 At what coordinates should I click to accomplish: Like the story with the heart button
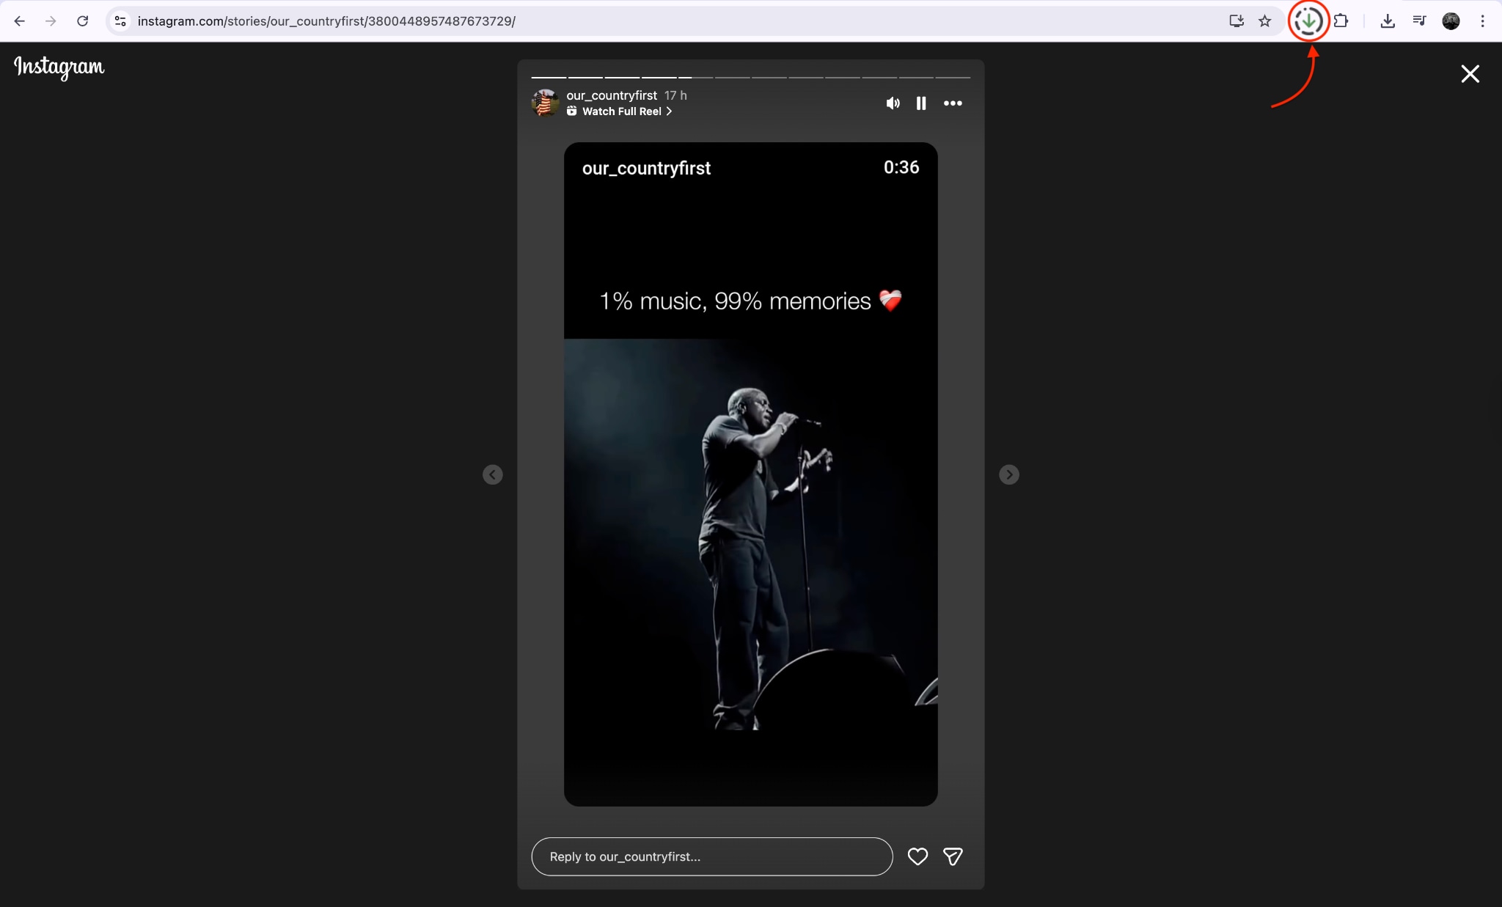pos(917,856)
